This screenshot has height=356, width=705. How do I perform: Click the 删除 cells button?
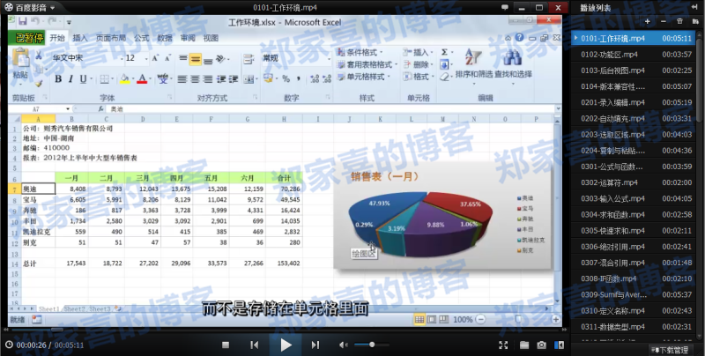point(418,64)
